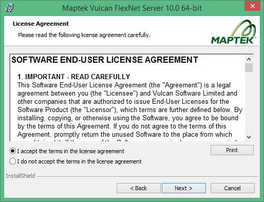
Task: Click the license scrollbar thumb
Action: (249, 68)
